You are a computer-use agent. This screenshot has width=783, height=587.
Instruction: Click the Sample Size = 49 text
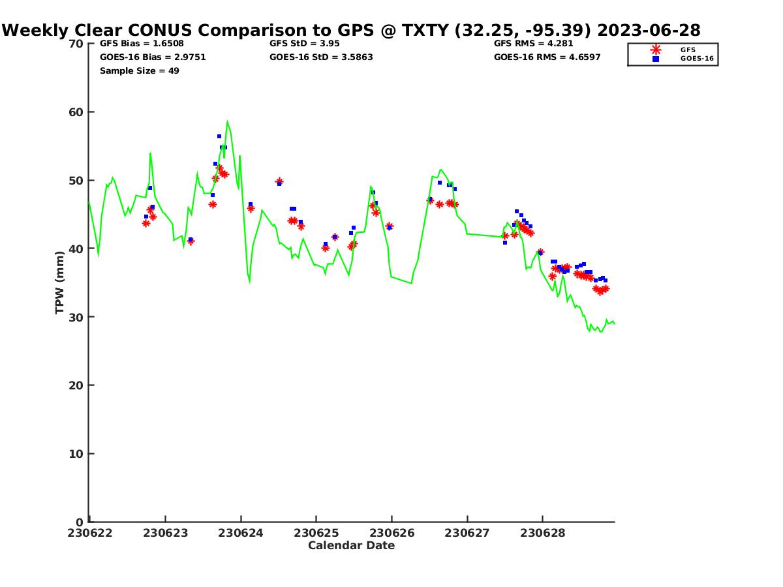coord(139,70)
